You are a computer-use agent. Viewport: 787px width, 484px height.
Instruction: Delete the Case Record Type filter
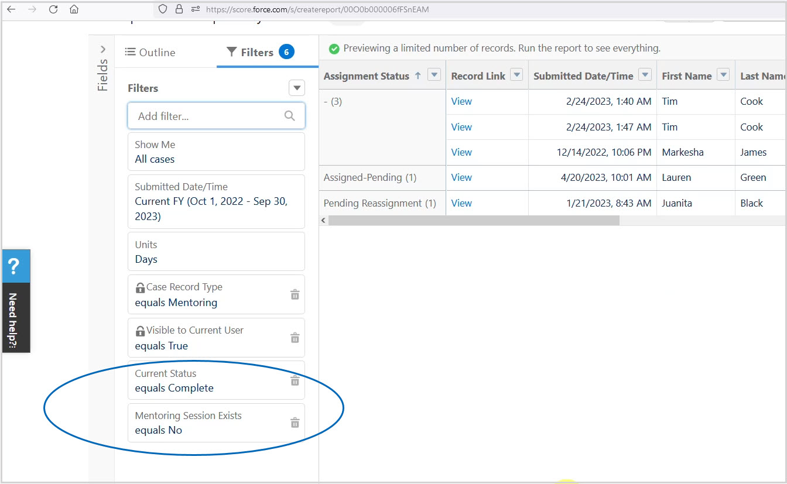click(x=295, y=294)
